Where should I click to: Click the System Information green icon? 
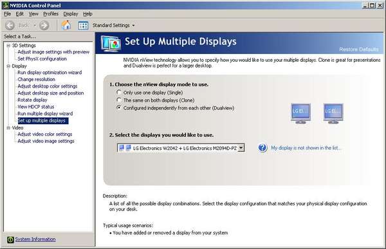pyautogui.click(x=10, y=239)
